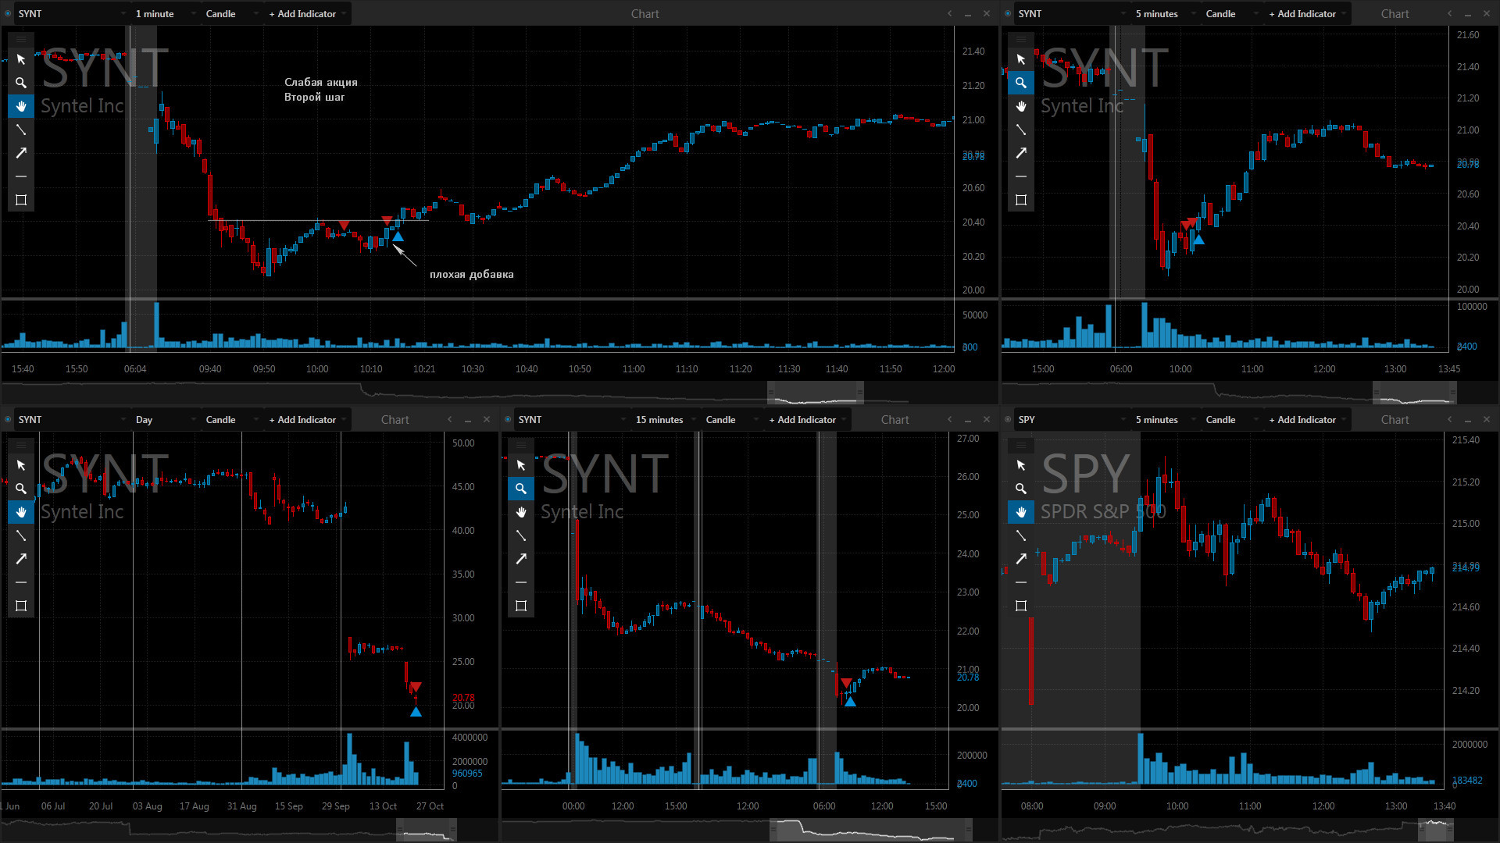Select zoom tool in SYNT 5 minutes chart
1500x843 pixels.
click(1021, 83)
